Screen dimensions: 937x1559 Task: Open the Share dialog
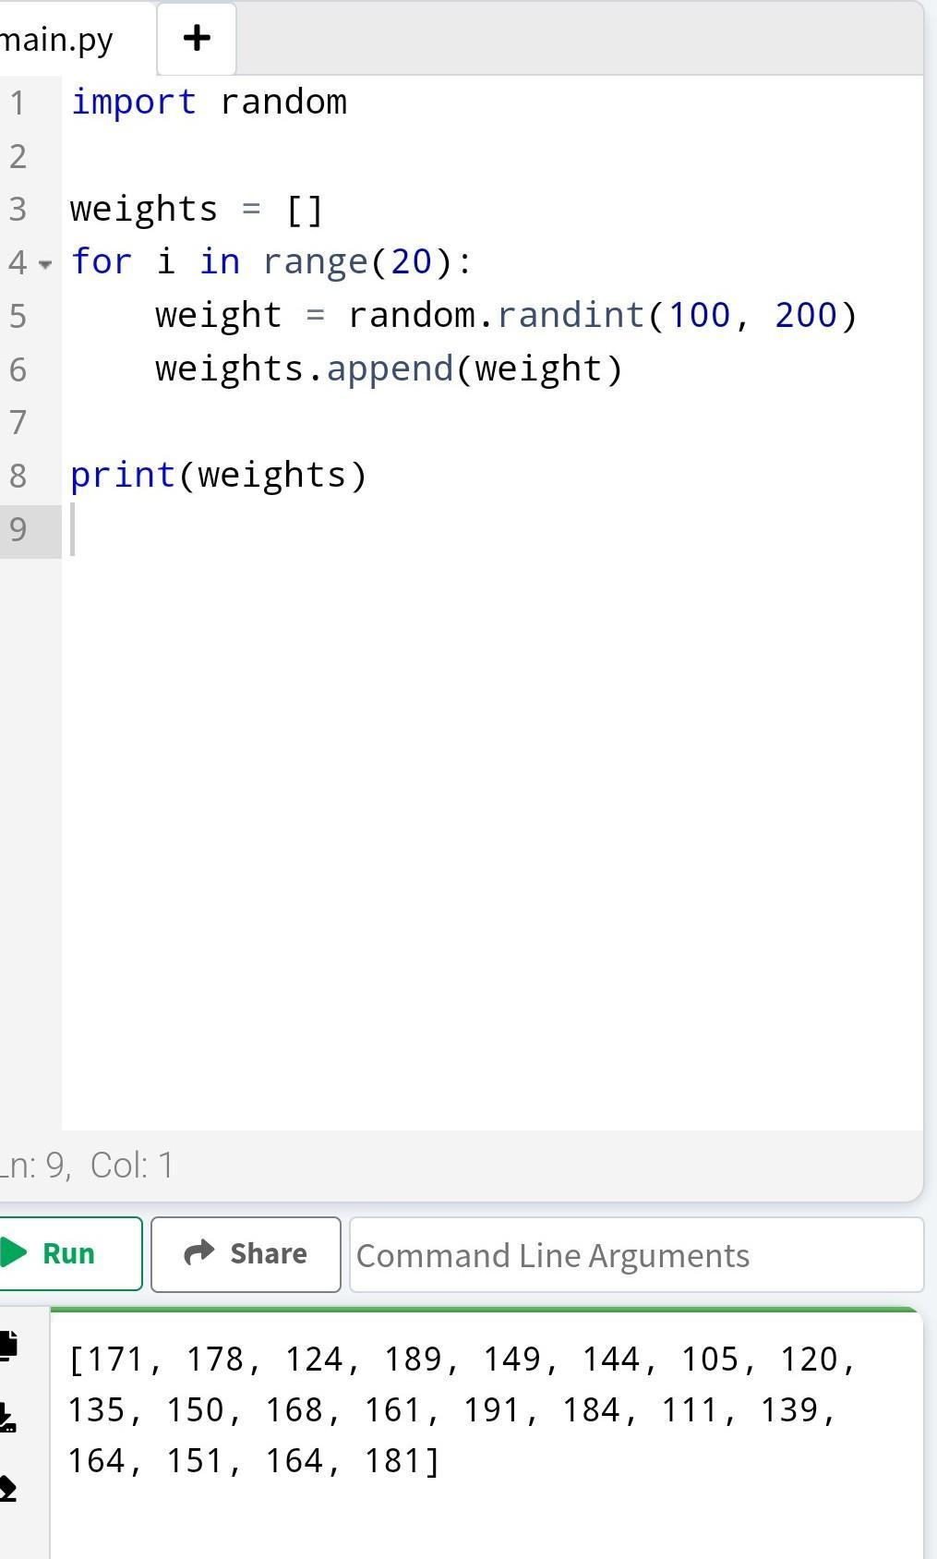coord(246,1253)
